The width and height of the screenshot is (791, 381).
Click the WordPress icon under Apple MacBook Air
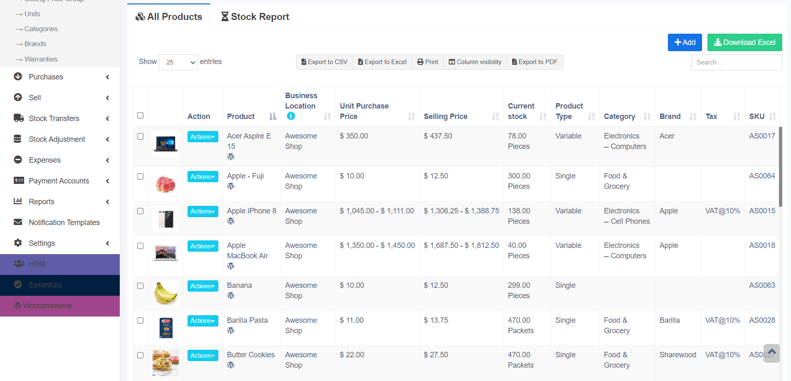[x=231, y=266]
